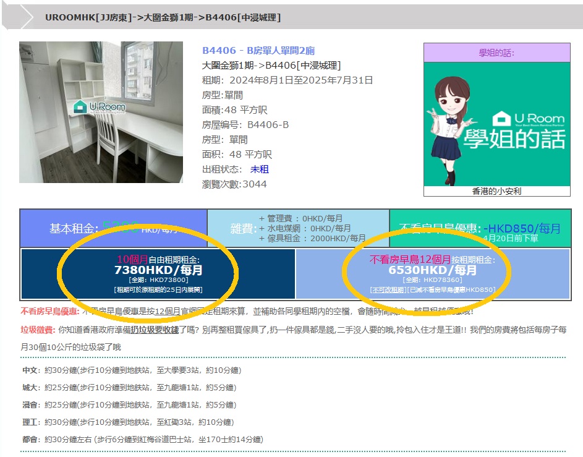Open the 學姐的話 banner image

pos(496,124)
